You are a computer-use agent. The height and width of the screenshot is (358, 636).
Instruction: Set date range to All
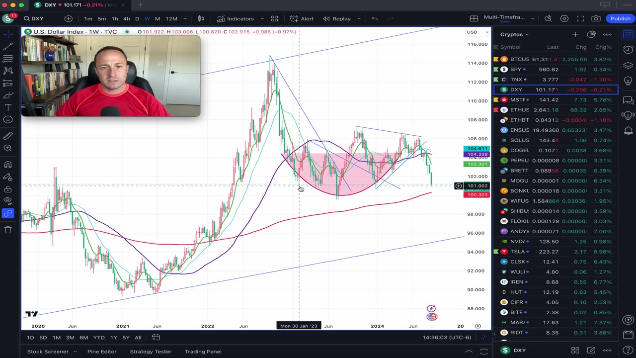click(x=138, y=338)
